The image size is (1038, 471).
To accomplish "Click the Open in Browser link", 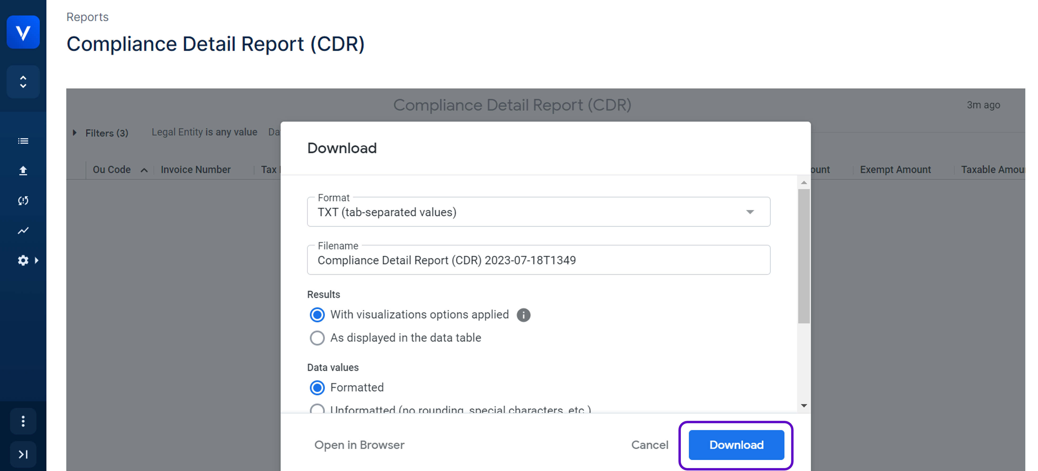I will 359,444.
